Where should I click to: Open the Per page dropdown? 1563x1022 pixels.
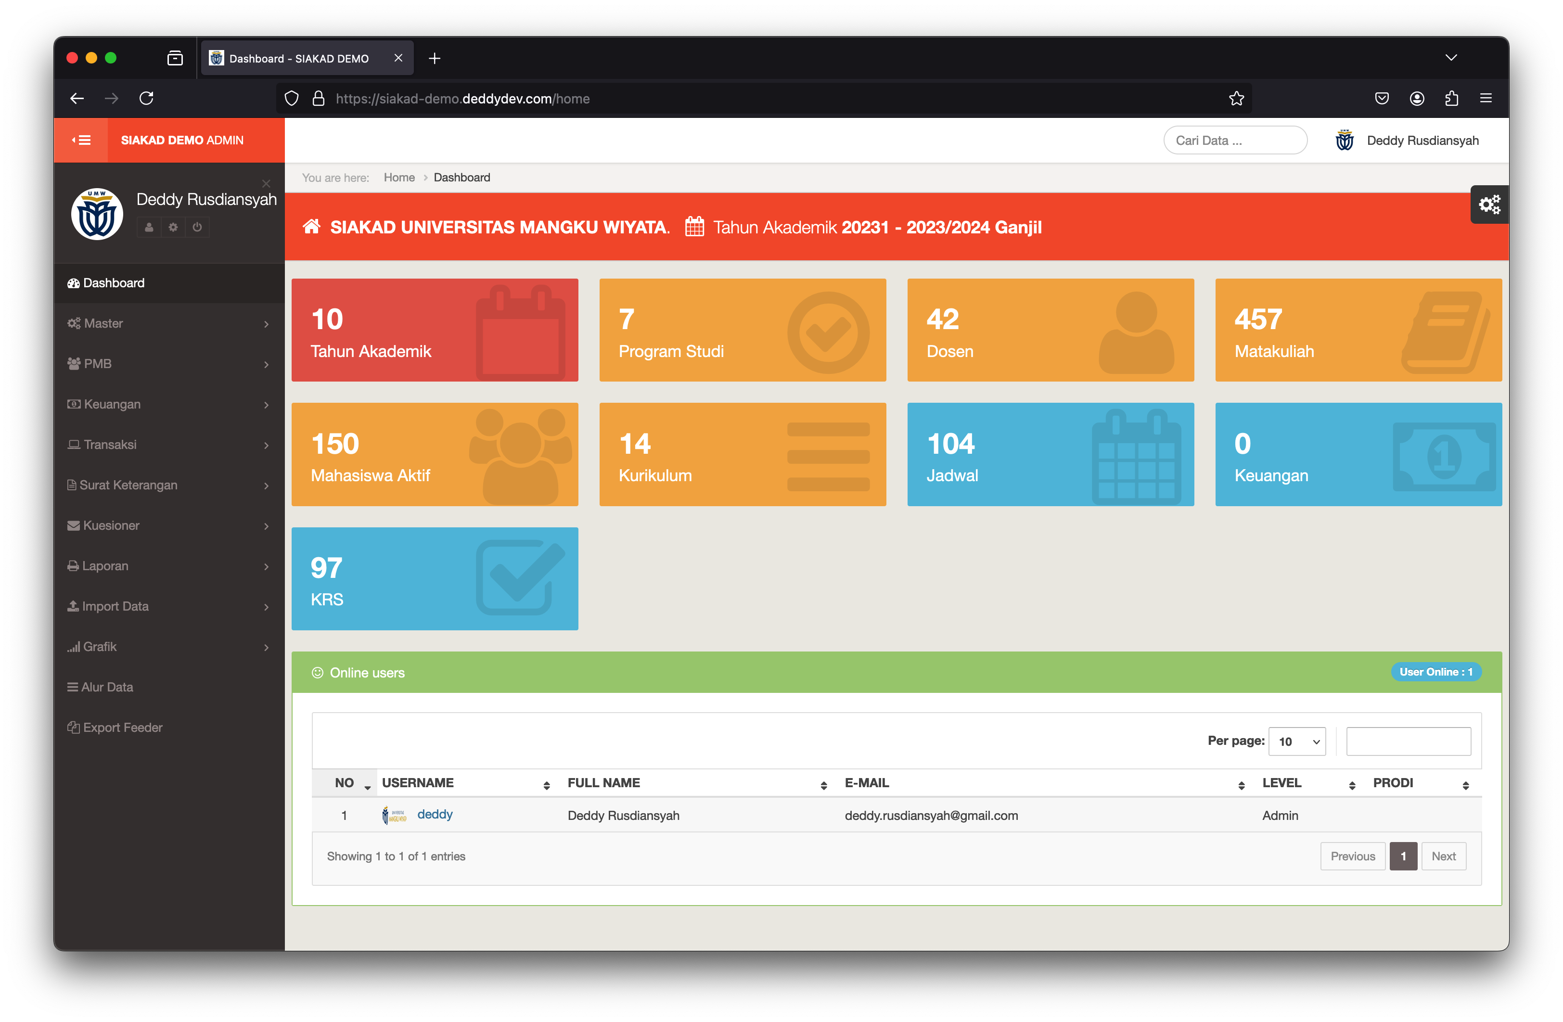[x=1297, y=741]
